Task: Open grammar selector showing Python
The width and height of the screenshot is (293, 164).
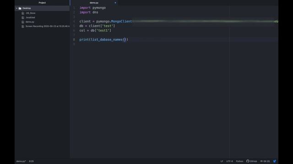Action: (239, 161)
